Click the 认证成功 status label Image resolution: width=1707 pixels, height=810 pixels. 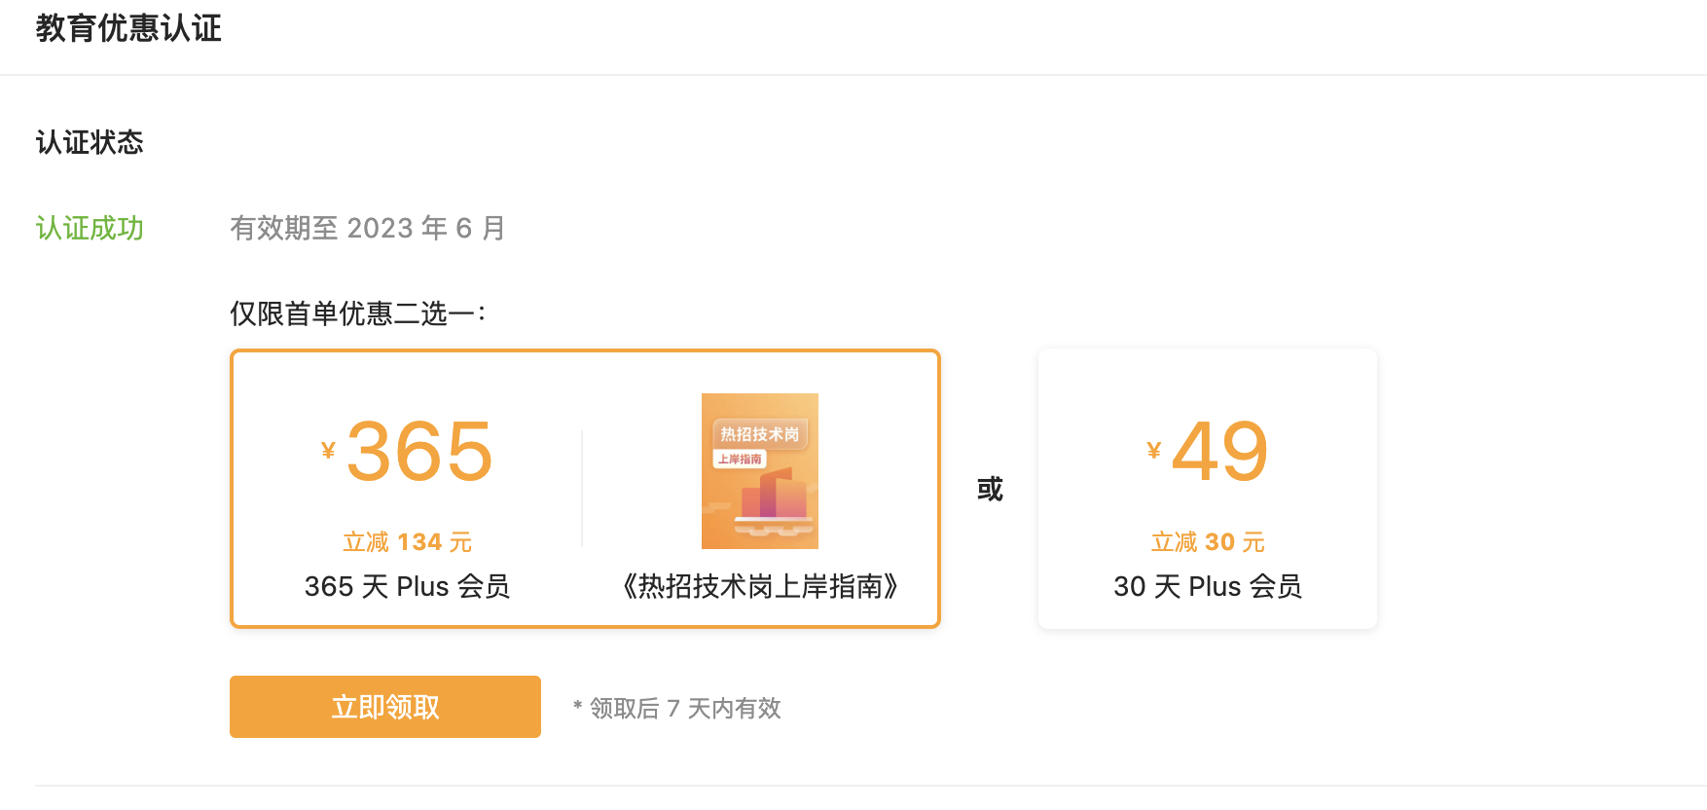pyautogui.click(x=90, y=228)
